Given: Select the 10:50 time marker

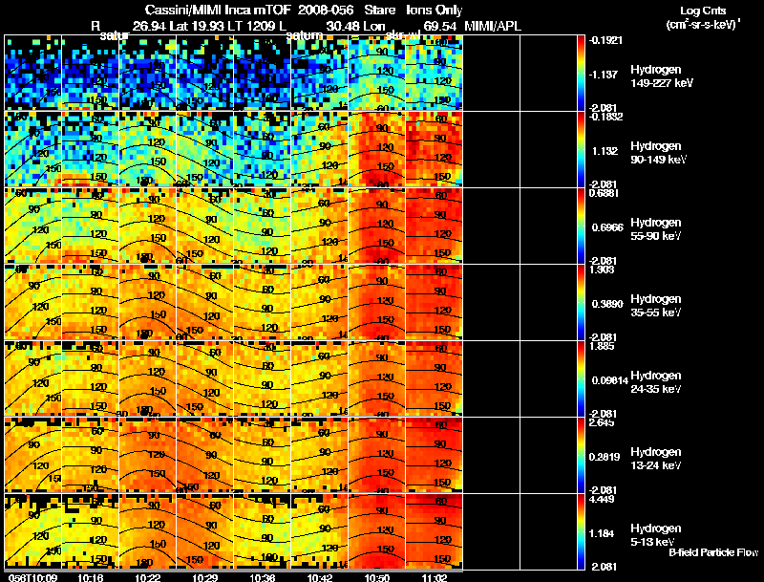Looking at the screenshot, I should pyautogui.click(x=376, y=577).
